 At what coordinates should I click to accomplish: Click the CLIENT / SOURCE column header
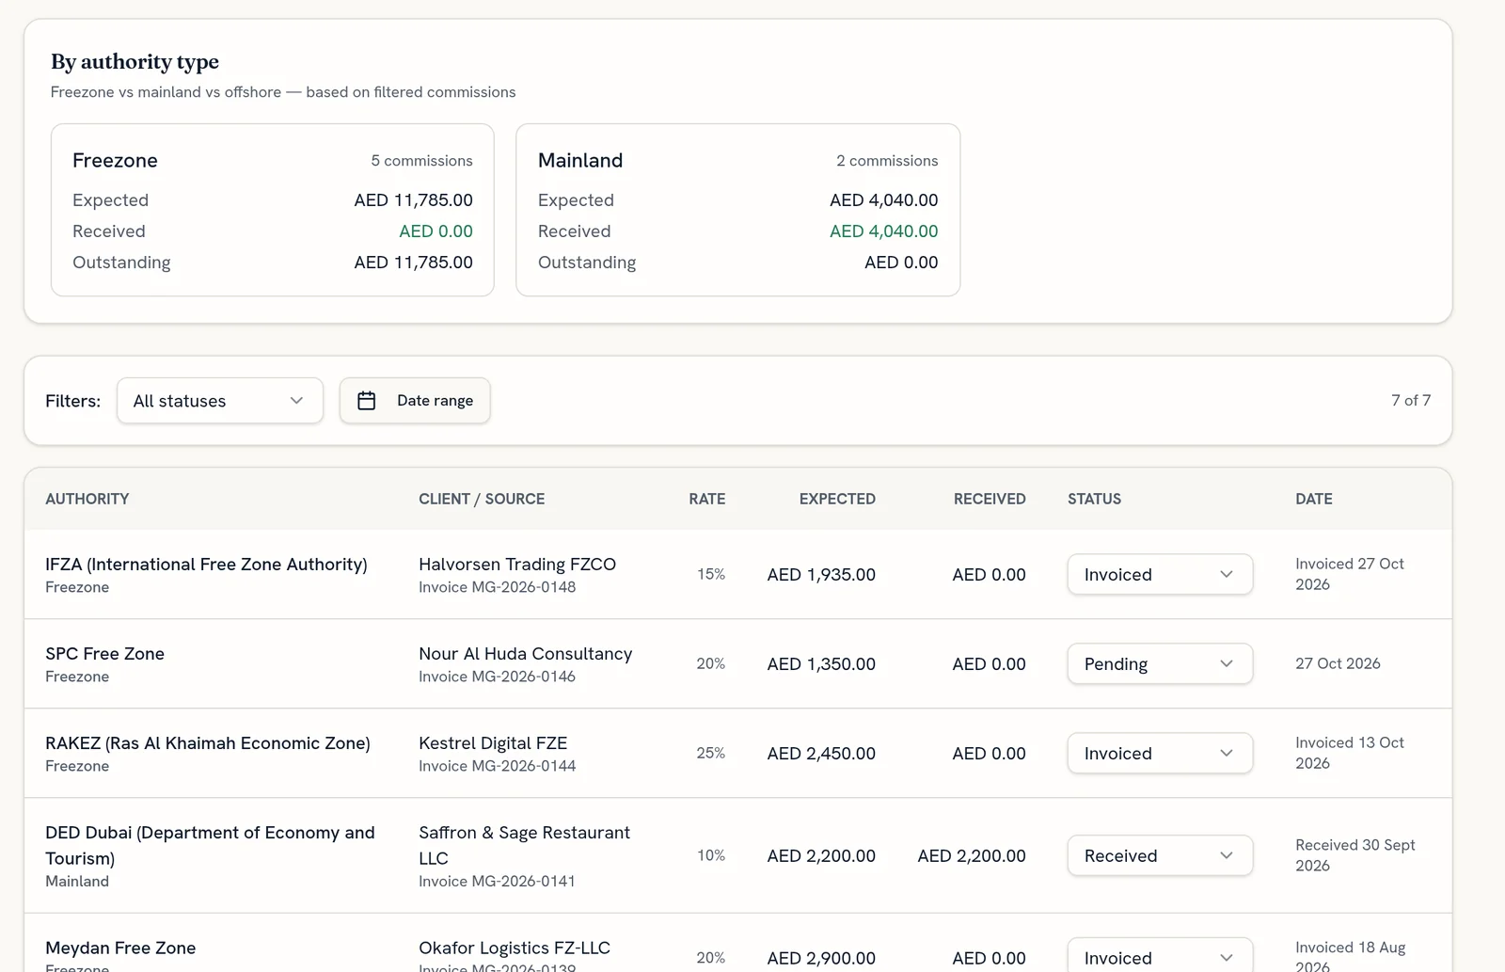(x=482, y=499)
